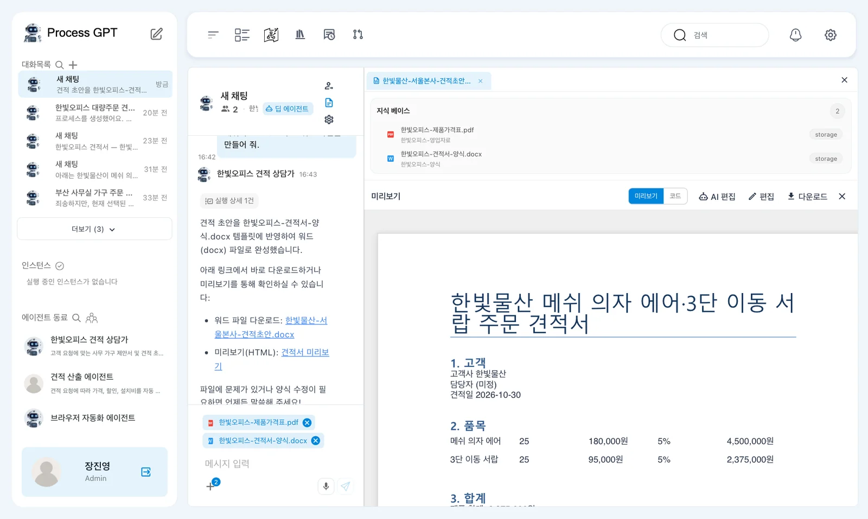Click the AI 편집 button
Viewport: 868px width, 519px height.
click(717, 197)
